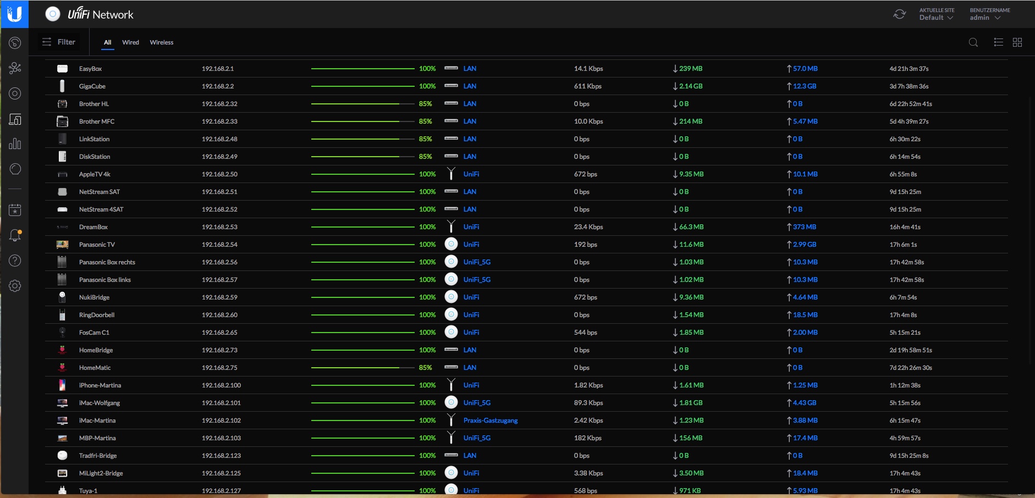Open Alerts bell icon with orange dot
Image resolution: width=1035 pixels, height=498 pixels.
click(x=15, y=236)
